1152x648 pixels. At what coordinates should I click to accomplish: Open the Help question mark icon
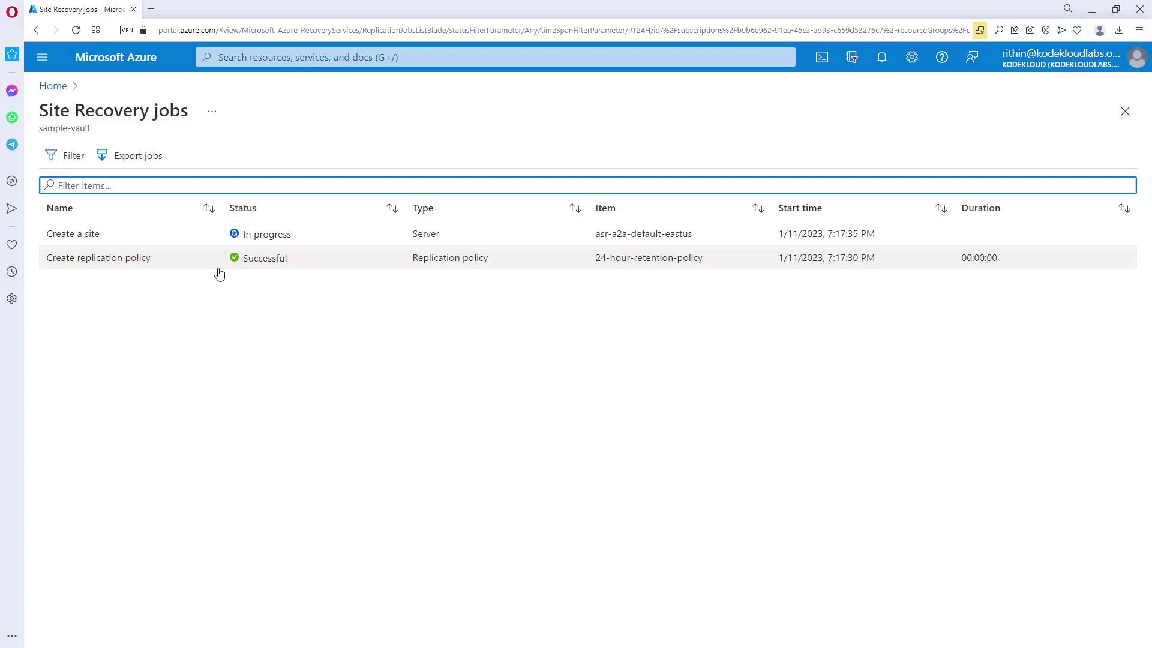pos(941,57)
